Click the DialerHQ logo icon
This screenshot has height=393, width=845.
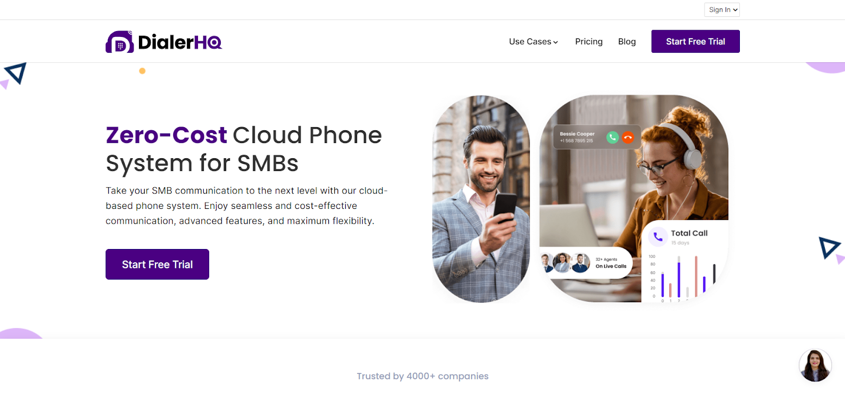(119, 42)
